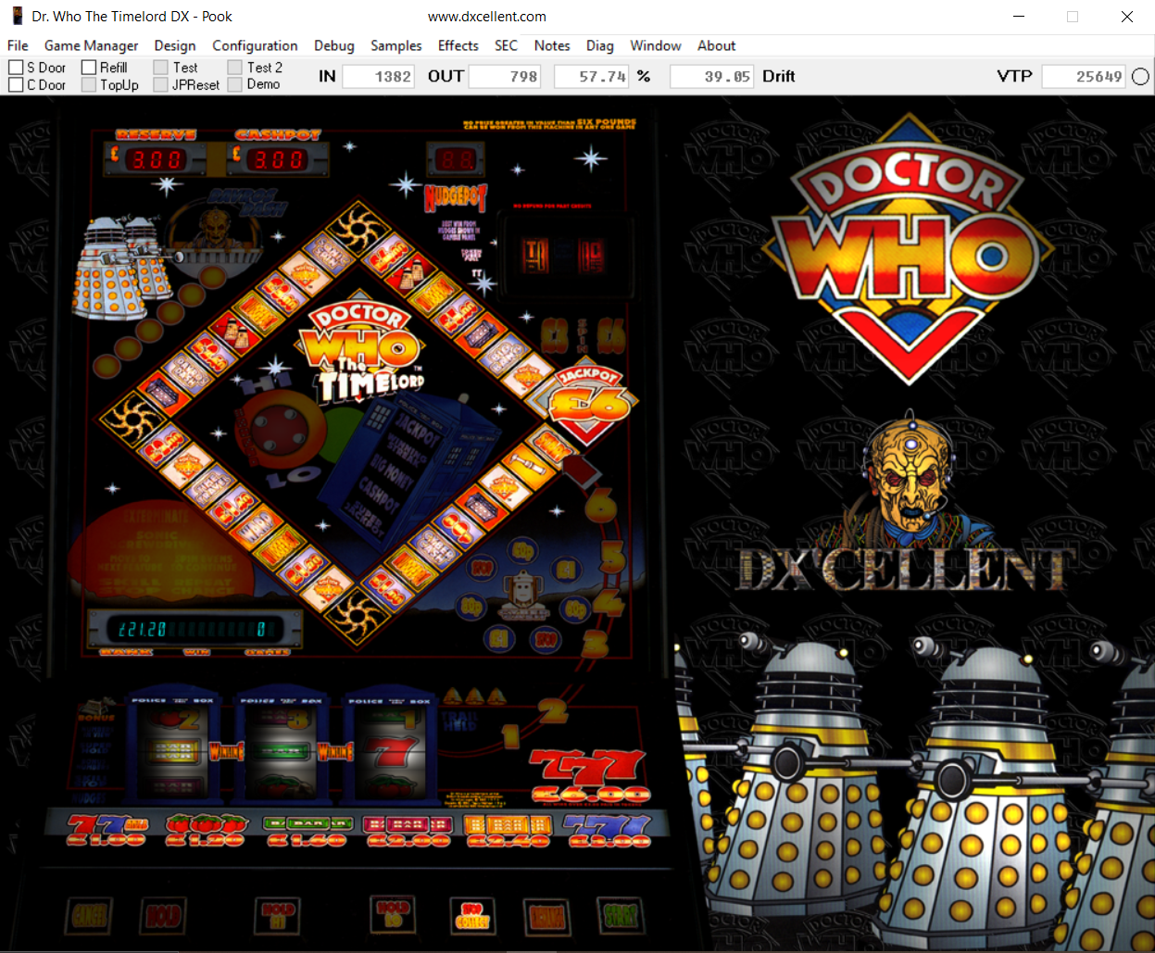Screen dimensions: 1155x953
Task: Click the round indicator beside the VTP field
Action: point(1140,77)
